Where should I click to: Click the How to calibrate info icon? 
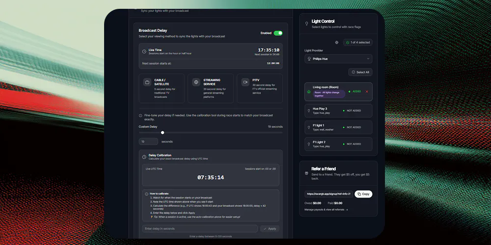[146, 194]
